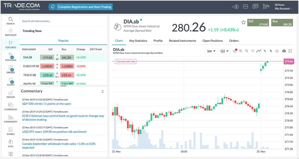Screen dimensions: 299x159
Task: Browse the ETFs category
Action: click(11, 144)
